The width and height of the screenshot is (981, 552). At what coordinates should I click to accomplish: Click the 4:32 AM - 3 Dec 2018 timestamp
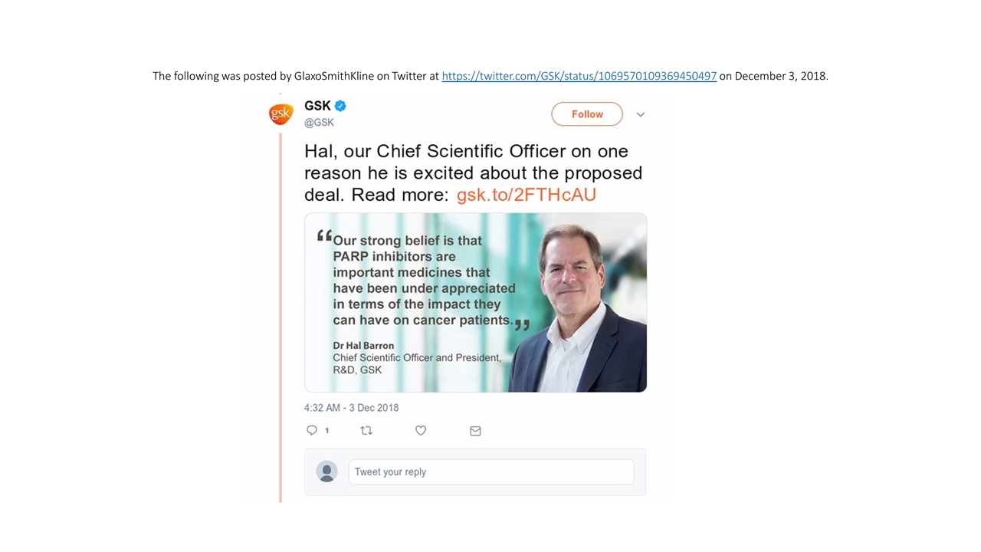pyautogui.click(x=351, y=408)
